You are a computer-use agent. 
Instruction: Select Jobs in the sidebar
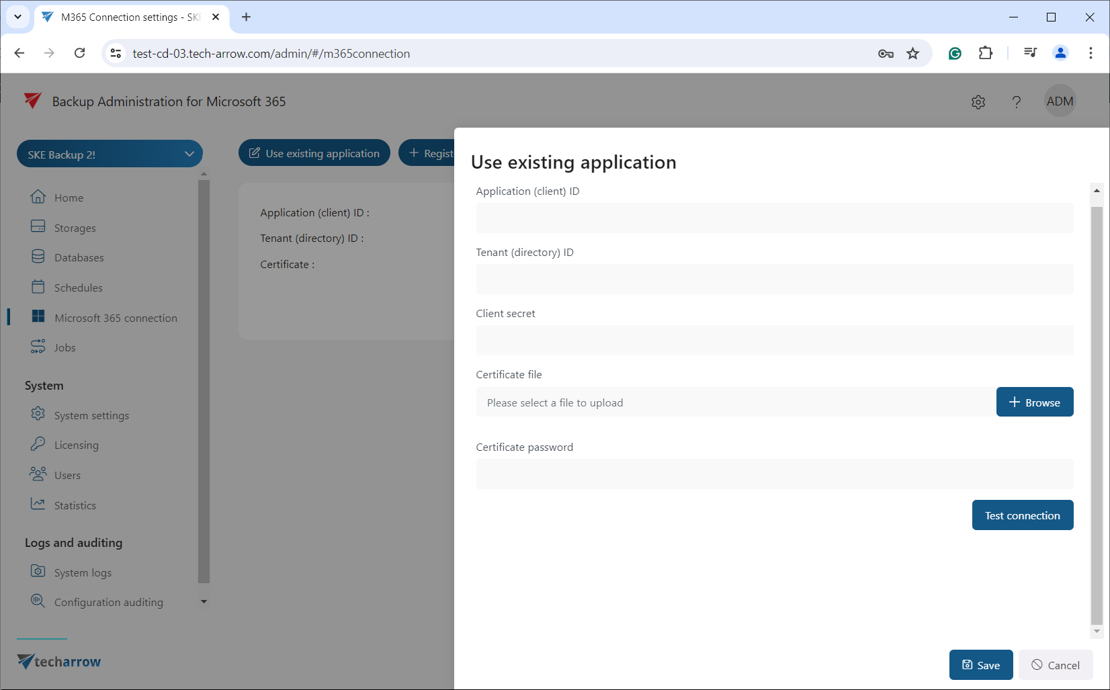(65, 347)
